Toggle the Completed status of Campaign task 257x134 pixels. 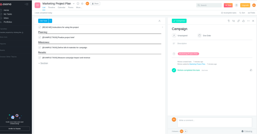pyautogui.click(x=179, y=21)
